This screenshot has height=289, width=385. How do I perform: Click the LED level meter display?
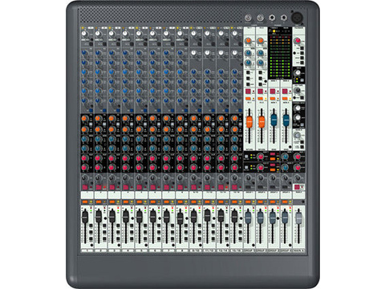(280, 56)
